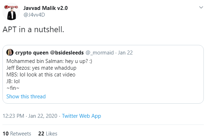Click the J4VV4D logo in the avatar
This screenshot has width=207, height=139.
11,7
